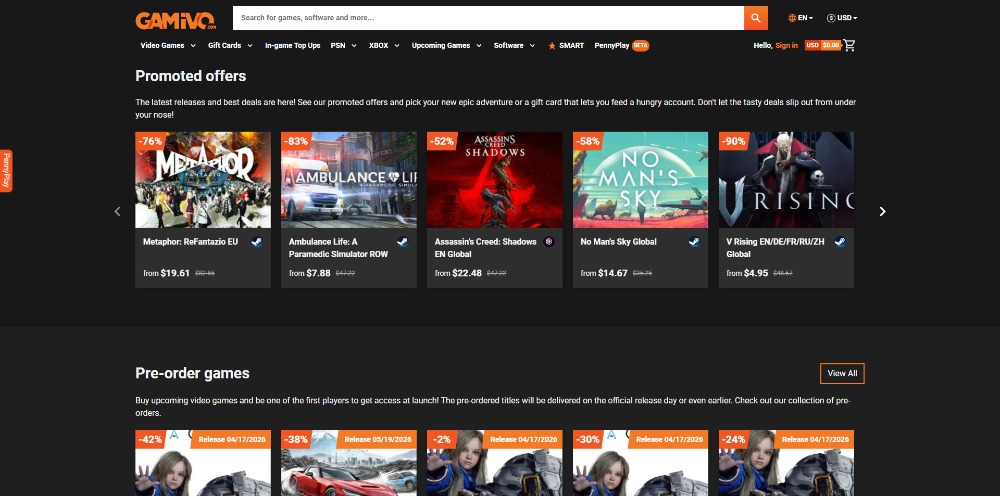Open Assassin's Creed: Shadows EN Global link

485,248
